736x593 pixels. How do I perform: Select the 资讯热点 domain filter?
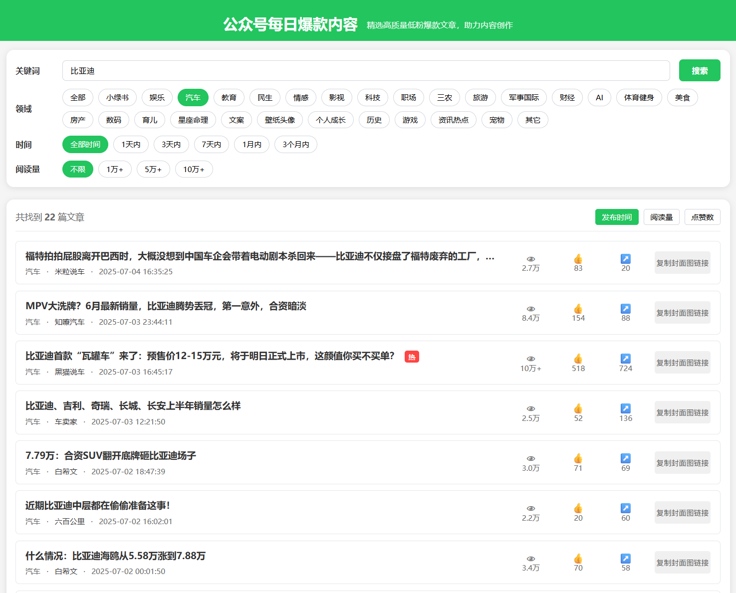454,120
